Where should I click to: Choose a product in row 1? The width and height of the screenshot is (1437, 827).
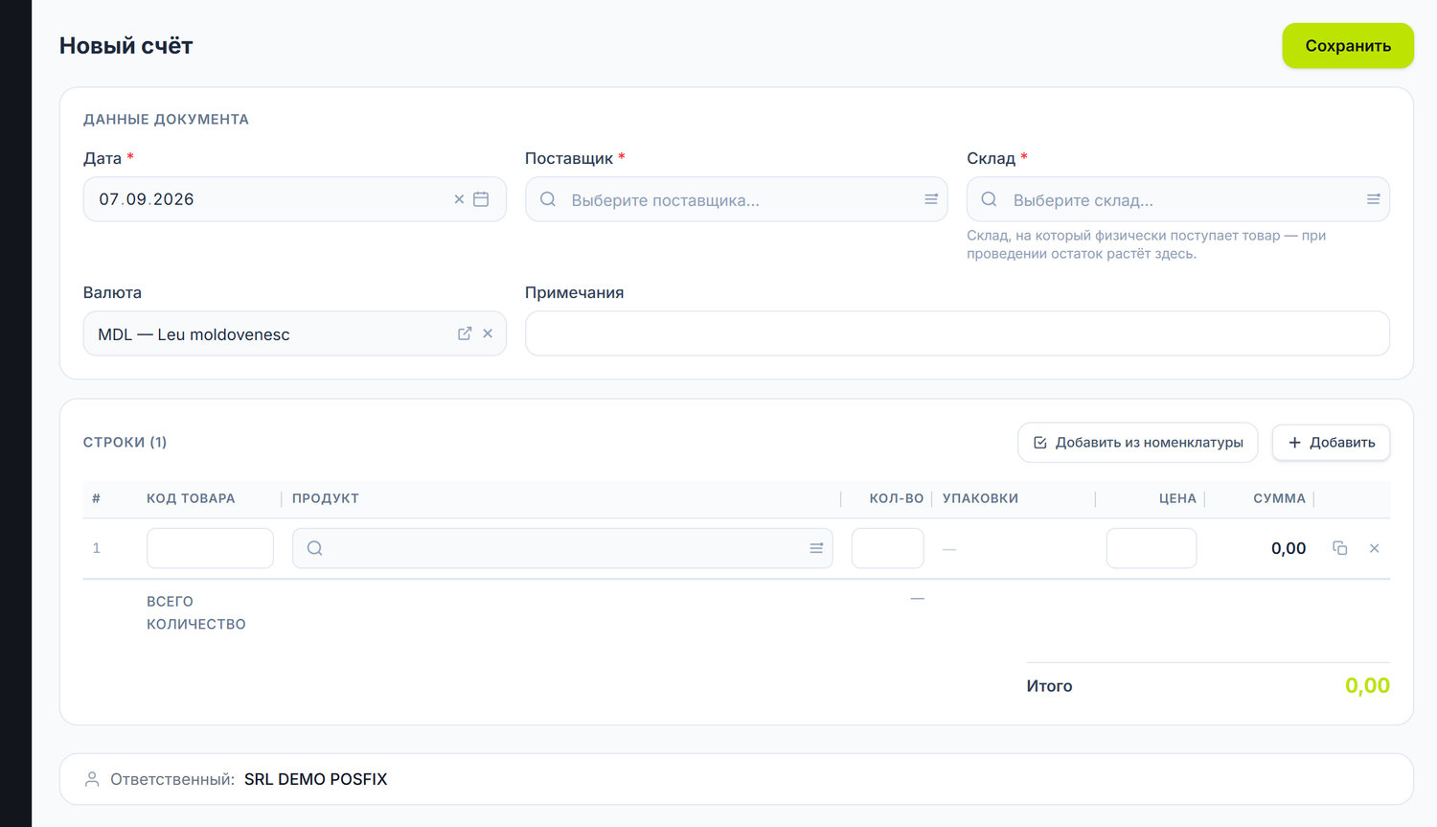click(562, 548)
